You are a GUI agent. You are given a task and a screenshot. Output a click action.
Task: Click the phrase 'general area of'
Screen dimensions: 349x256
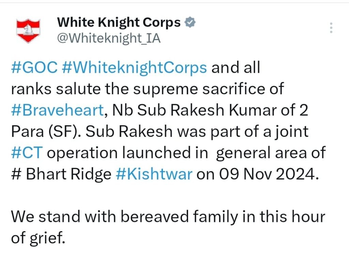[x=271, y=153]
